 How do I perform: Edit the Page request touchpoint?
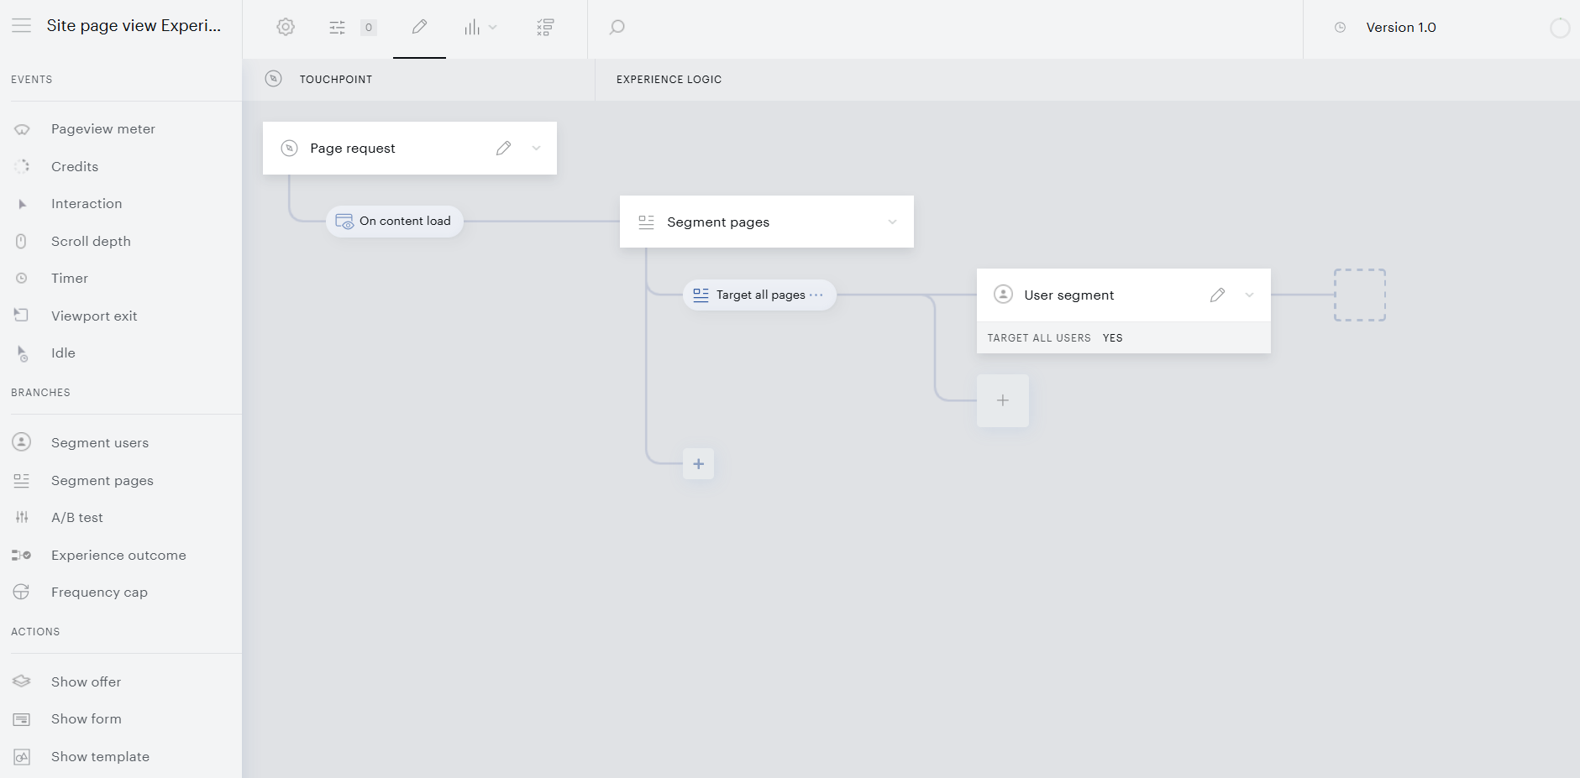[x=503, y=148]
